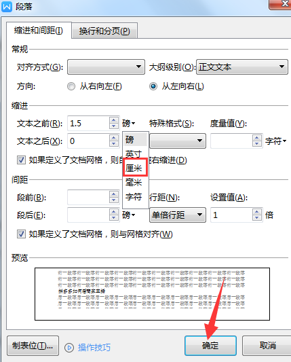Choose 厘米 from the unit list
The height and width of the screenshot is (362, 291).
pos(135,168)
